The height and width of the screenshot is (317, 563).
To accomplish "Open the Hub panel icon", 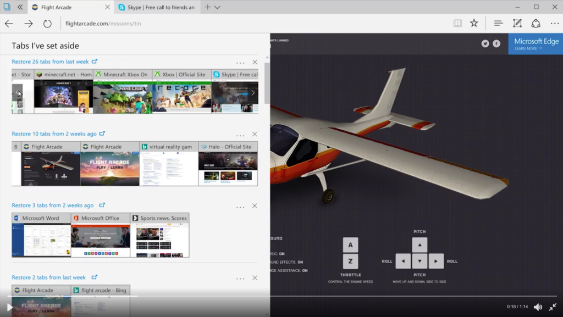I will click(x=498, y=23).
